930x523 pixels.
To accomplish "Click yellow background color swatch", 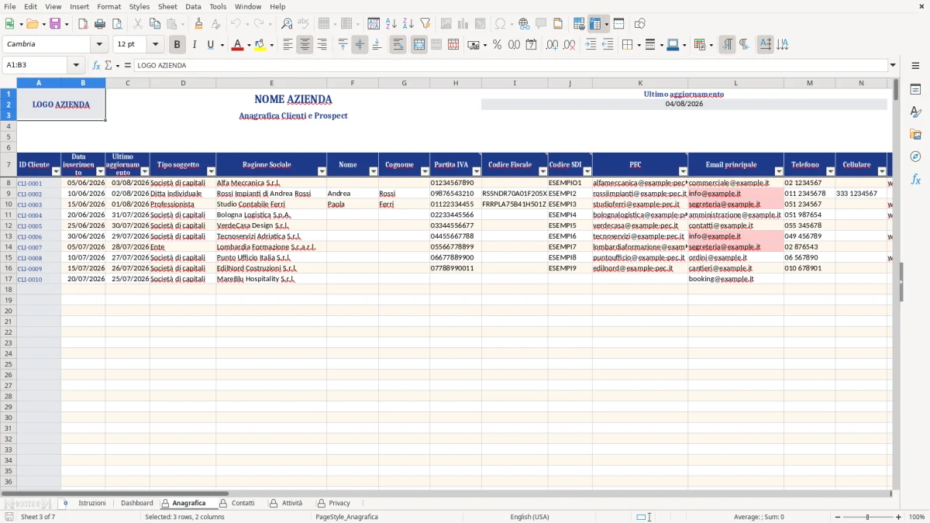I will (260, 45).
